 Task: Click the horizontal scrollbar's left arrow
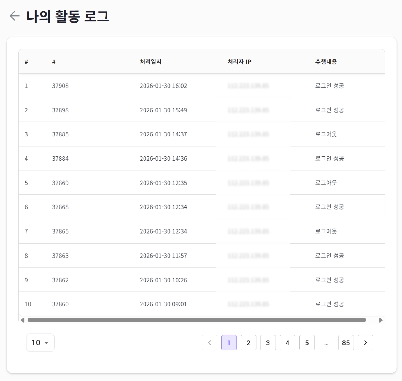(22, 320)
